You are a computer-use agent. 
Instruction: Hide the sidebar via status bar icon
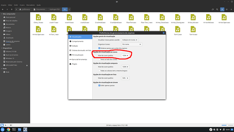point(11,125)
